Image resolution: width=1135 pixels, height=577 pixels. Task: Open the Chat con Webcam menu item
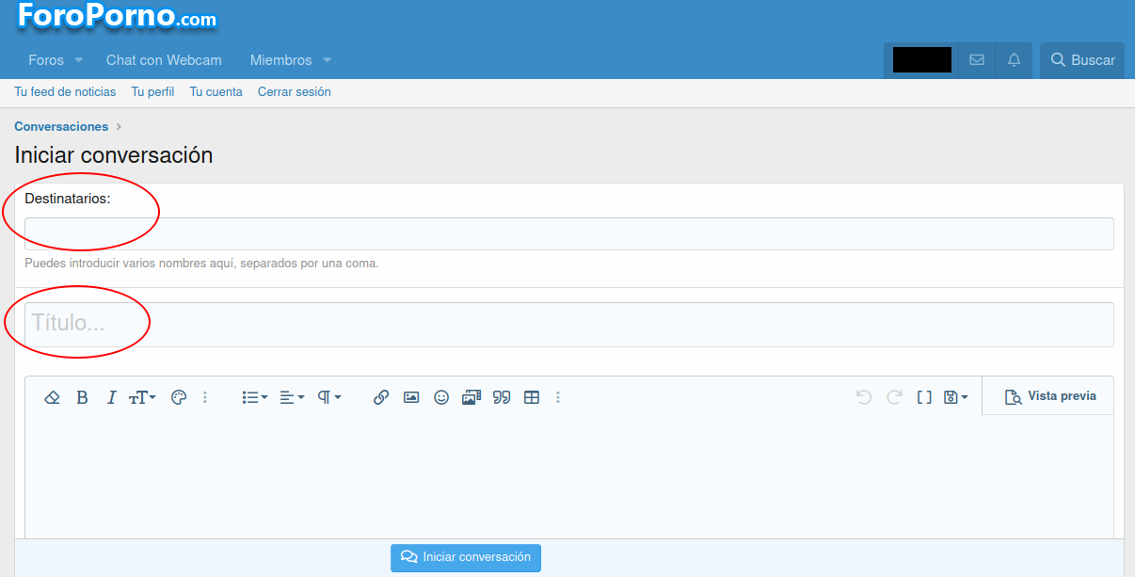pos(164,60)
